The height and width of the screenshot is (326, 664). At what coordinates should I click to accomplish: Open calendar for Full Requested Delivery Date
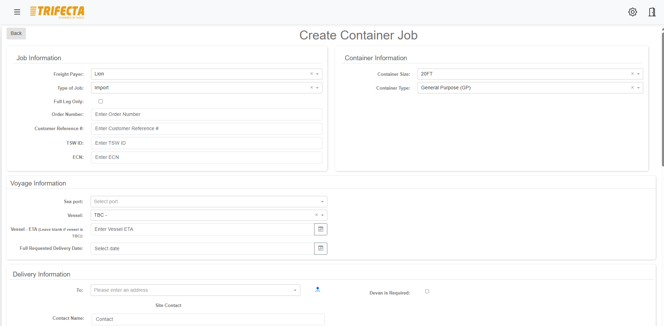[x=321, y=248]
